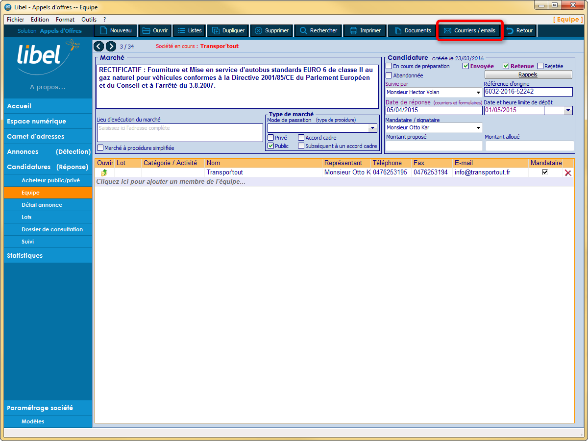Open the Format menu

pyautogui.click(x=65, y=20)
